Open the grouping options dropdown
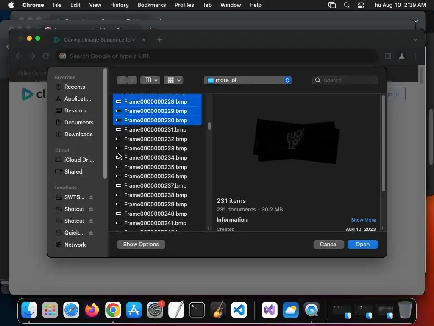The width and height of the screenshot is (434, 326). tap(173, 80)
